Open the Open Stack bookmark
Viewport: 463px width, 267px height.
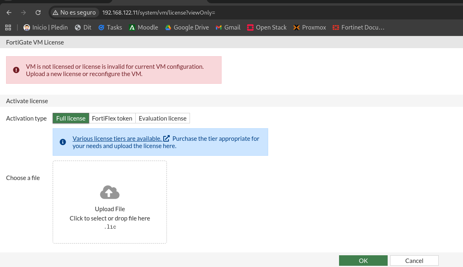point(267,28)
